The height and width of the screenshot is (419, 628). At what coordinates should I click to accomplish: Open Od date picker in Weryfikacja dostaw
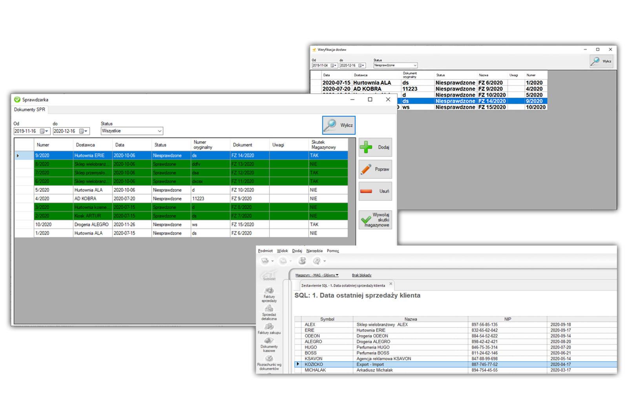click(x=334, y=66)
